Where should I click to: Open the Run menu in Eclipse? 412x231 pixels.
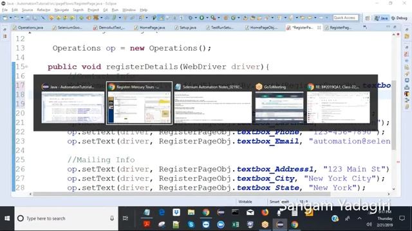coord(115,10)
